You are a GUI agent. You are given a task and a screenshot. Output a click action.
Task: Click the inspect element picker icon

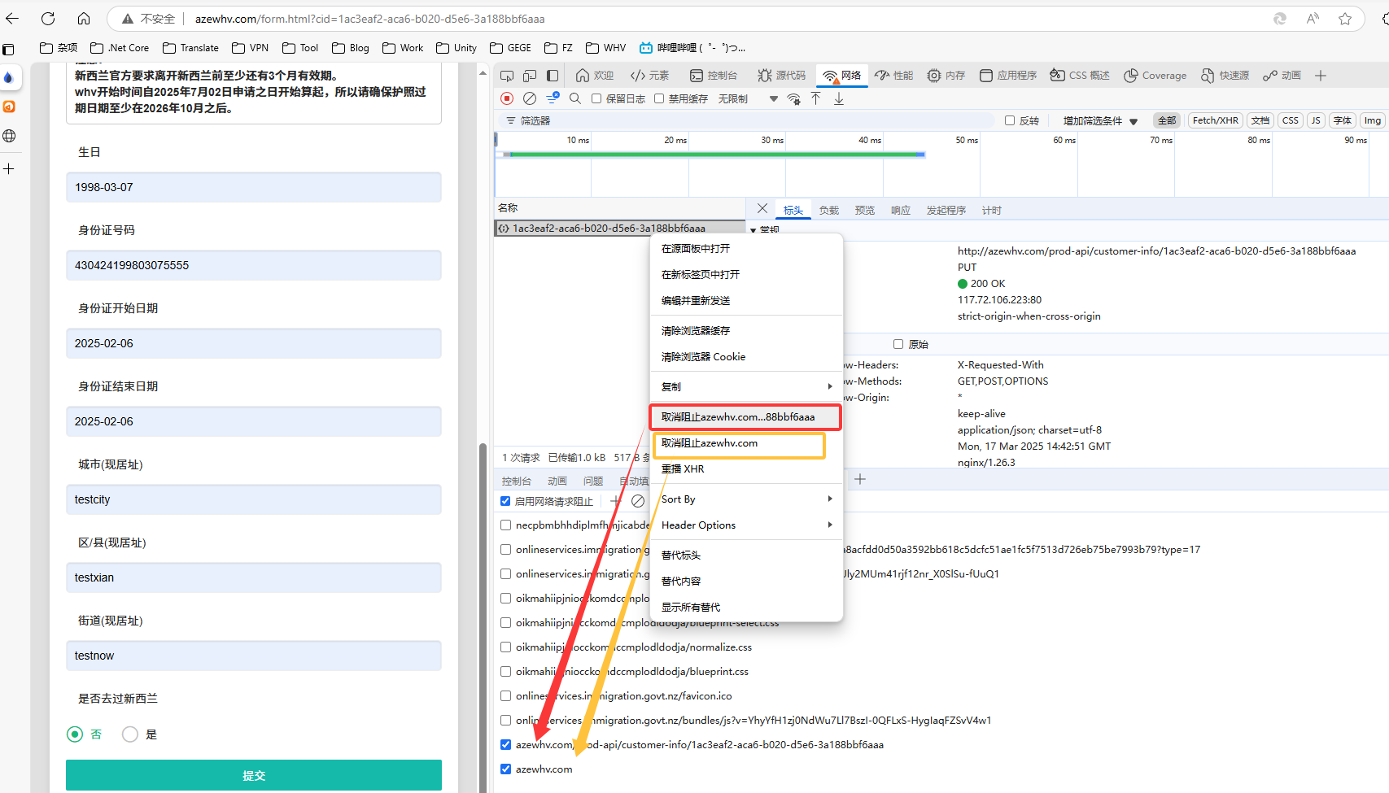click(x=507, y=76)
